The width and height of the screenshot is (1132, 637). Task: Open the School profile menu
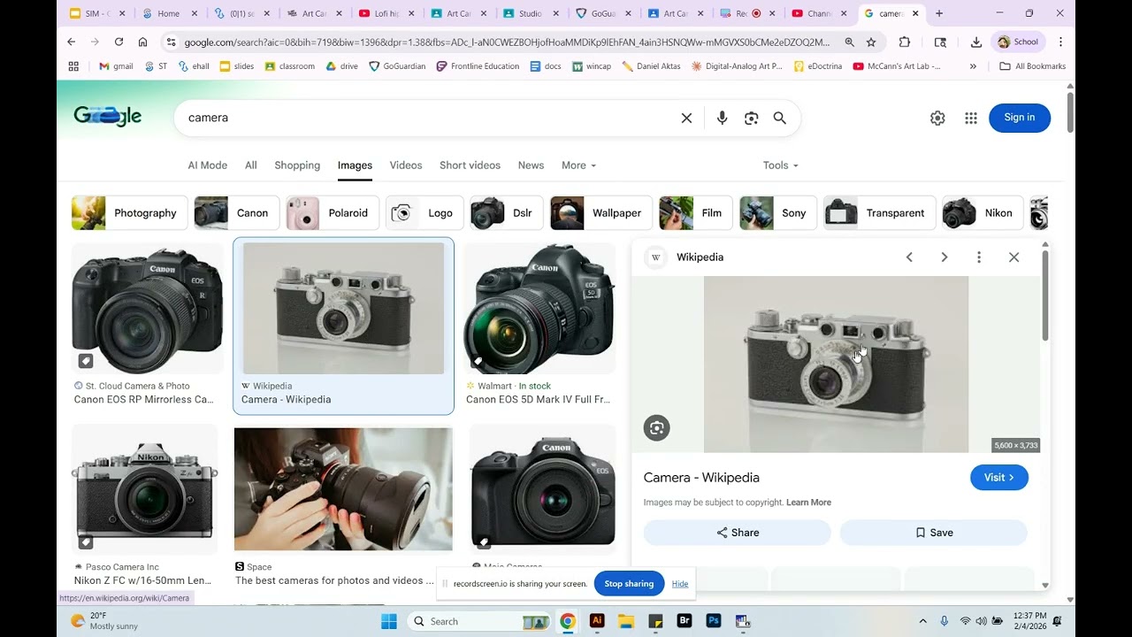1018,42
